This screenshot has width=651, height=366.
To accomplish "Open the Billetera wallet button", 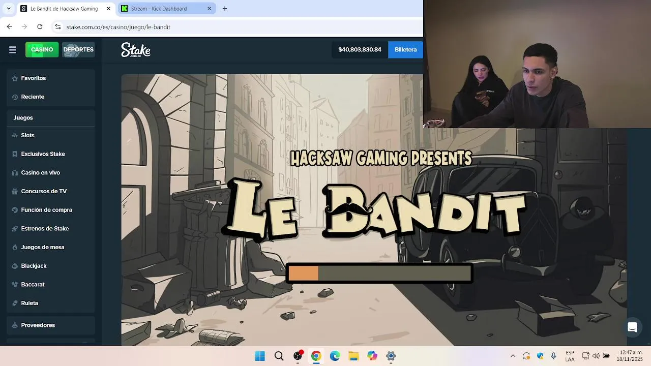I will click(405, 50).
